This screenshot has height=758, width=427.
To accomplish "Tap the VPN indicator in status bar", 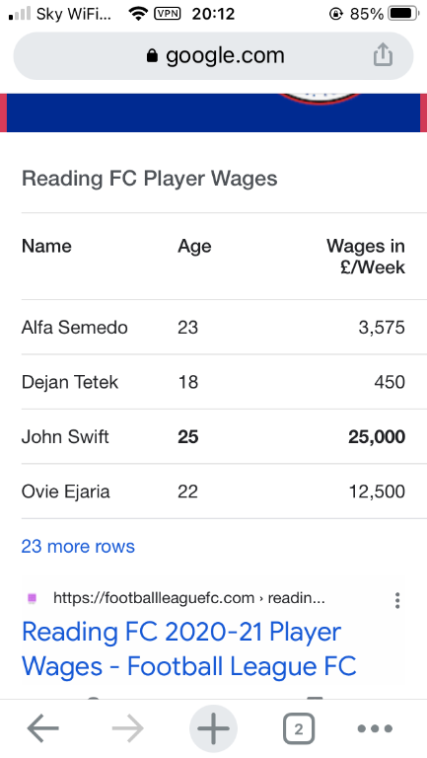I will (167, 14).
